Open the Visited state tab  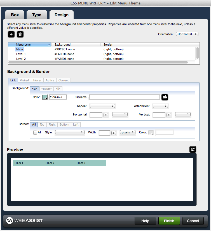24,80
